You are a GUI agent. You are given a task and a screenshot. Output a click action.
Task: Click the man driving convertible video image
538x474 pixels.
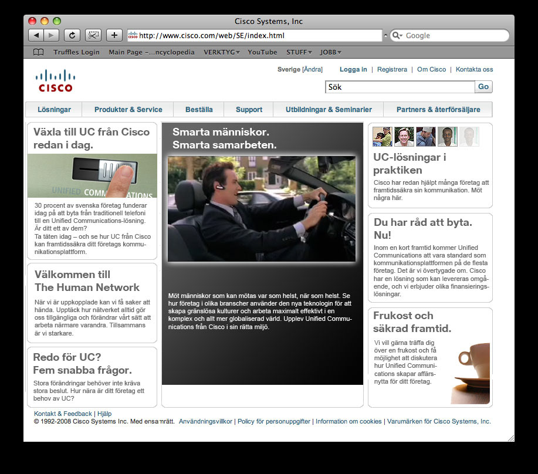coord(262,209)
